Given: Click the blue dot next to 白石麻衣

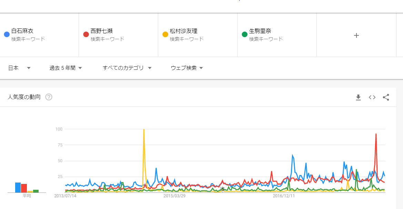Looking at the screenshot, I should tap(7, 34).
